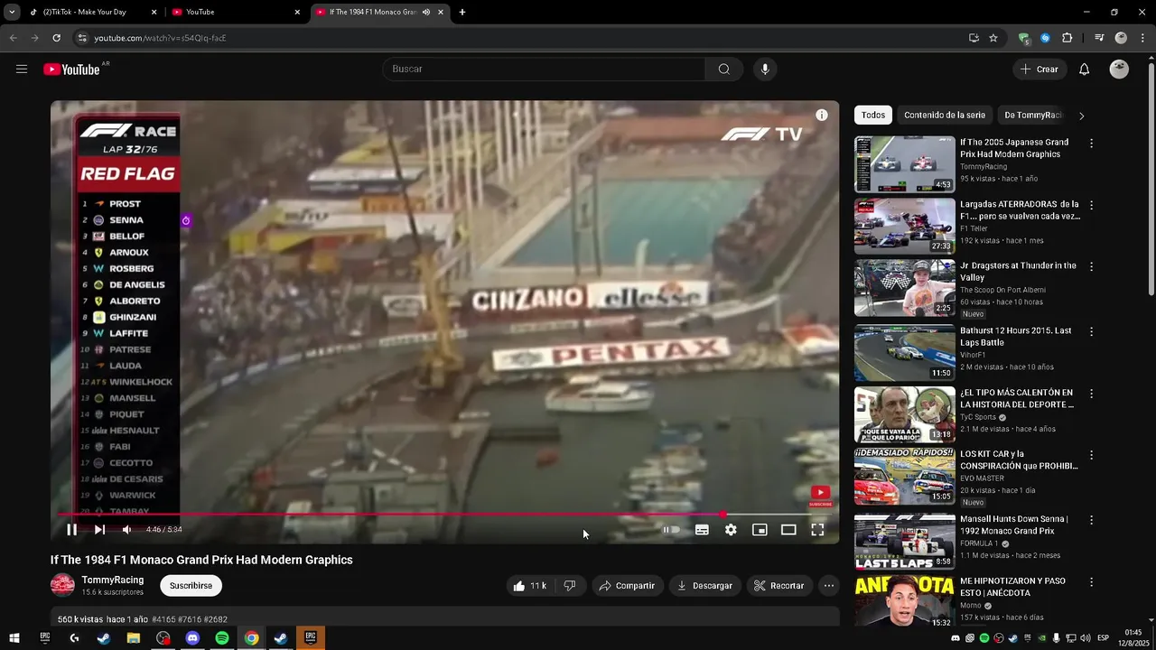This screenshot has height=650, width=1156.
Task: Toggle subtitles/closed captions
Action: pyautogui.click(x=702, y=530)
